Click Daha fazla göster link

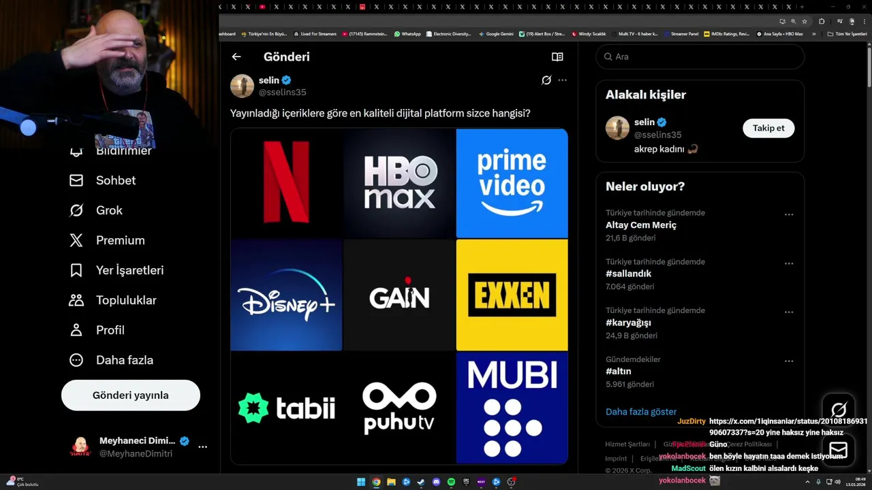point(641,412)
